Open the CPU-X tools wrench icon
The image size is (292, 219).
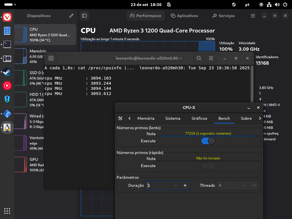120,118
